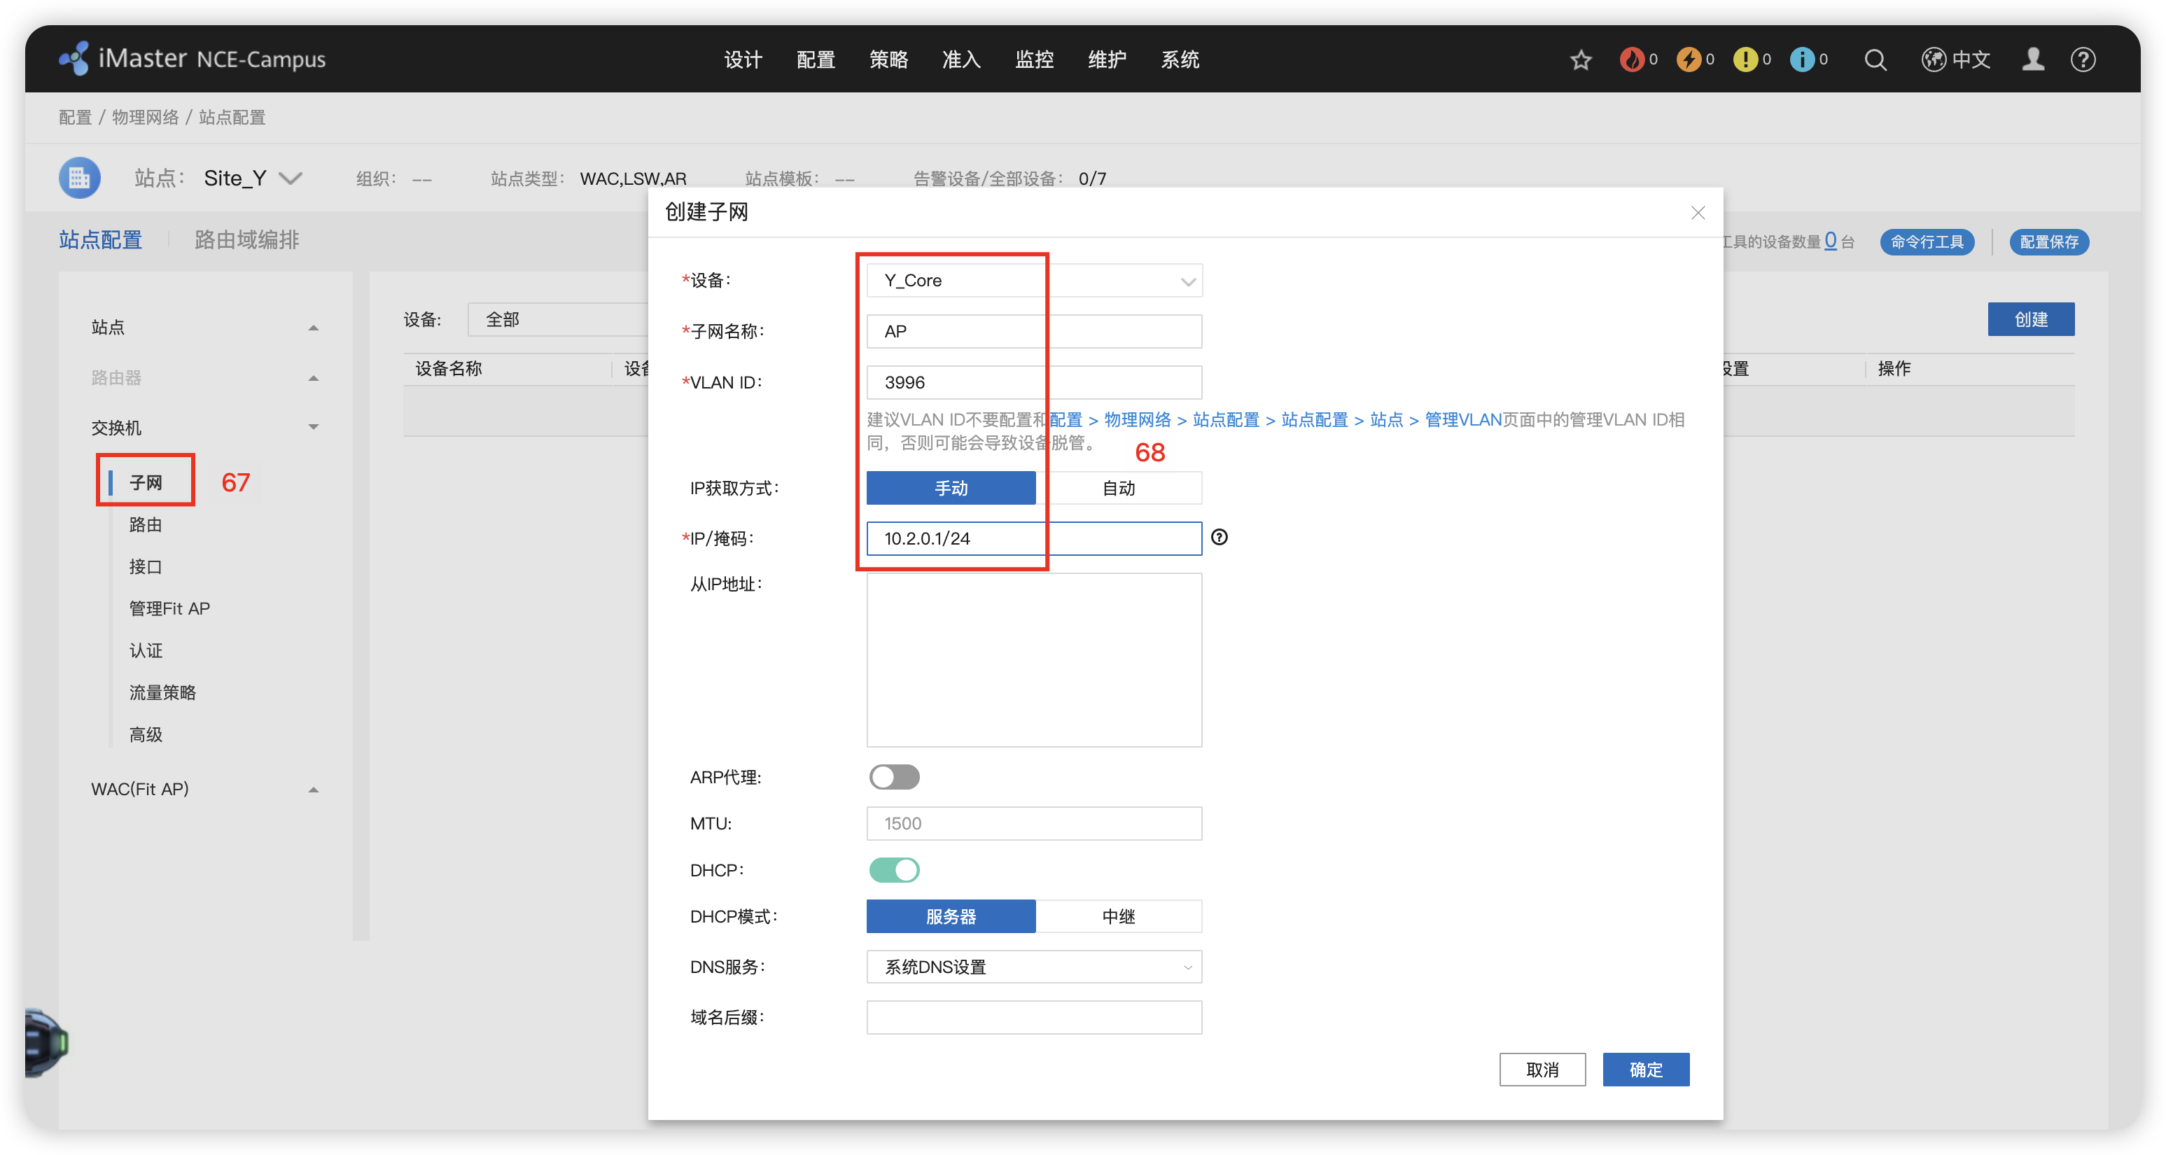Open the user account icon
Image resolution: width=2166 pixels, height=1155 pixels.
(x=2033, y=59)
